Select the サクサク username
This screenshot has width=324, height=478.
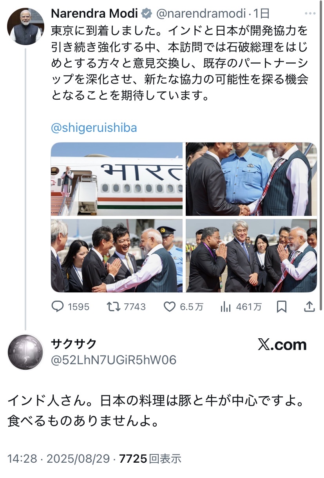pos(74,344)
